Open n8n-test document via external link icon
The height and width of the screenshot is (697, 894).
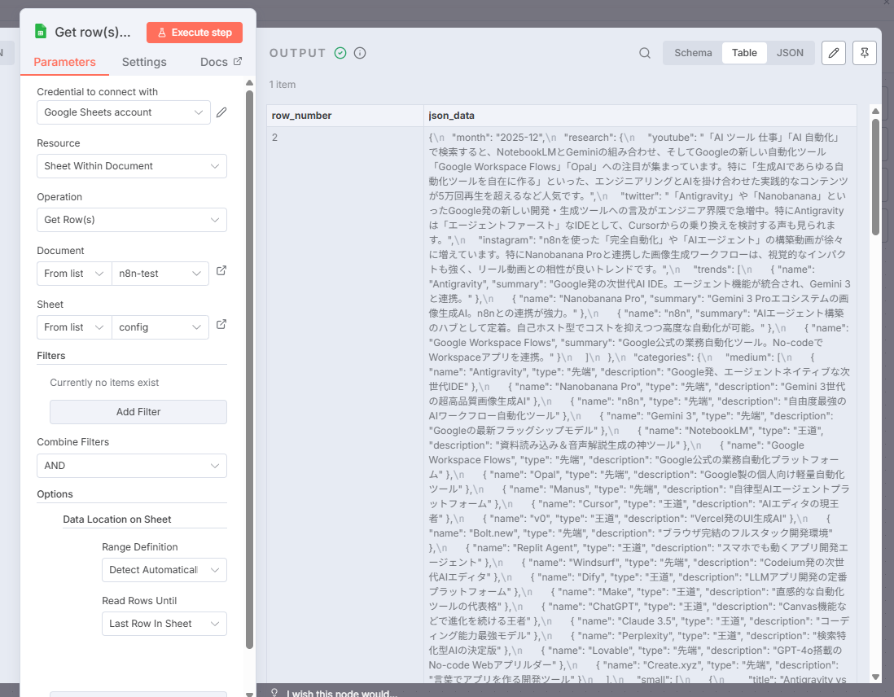[x=221, y=271]
